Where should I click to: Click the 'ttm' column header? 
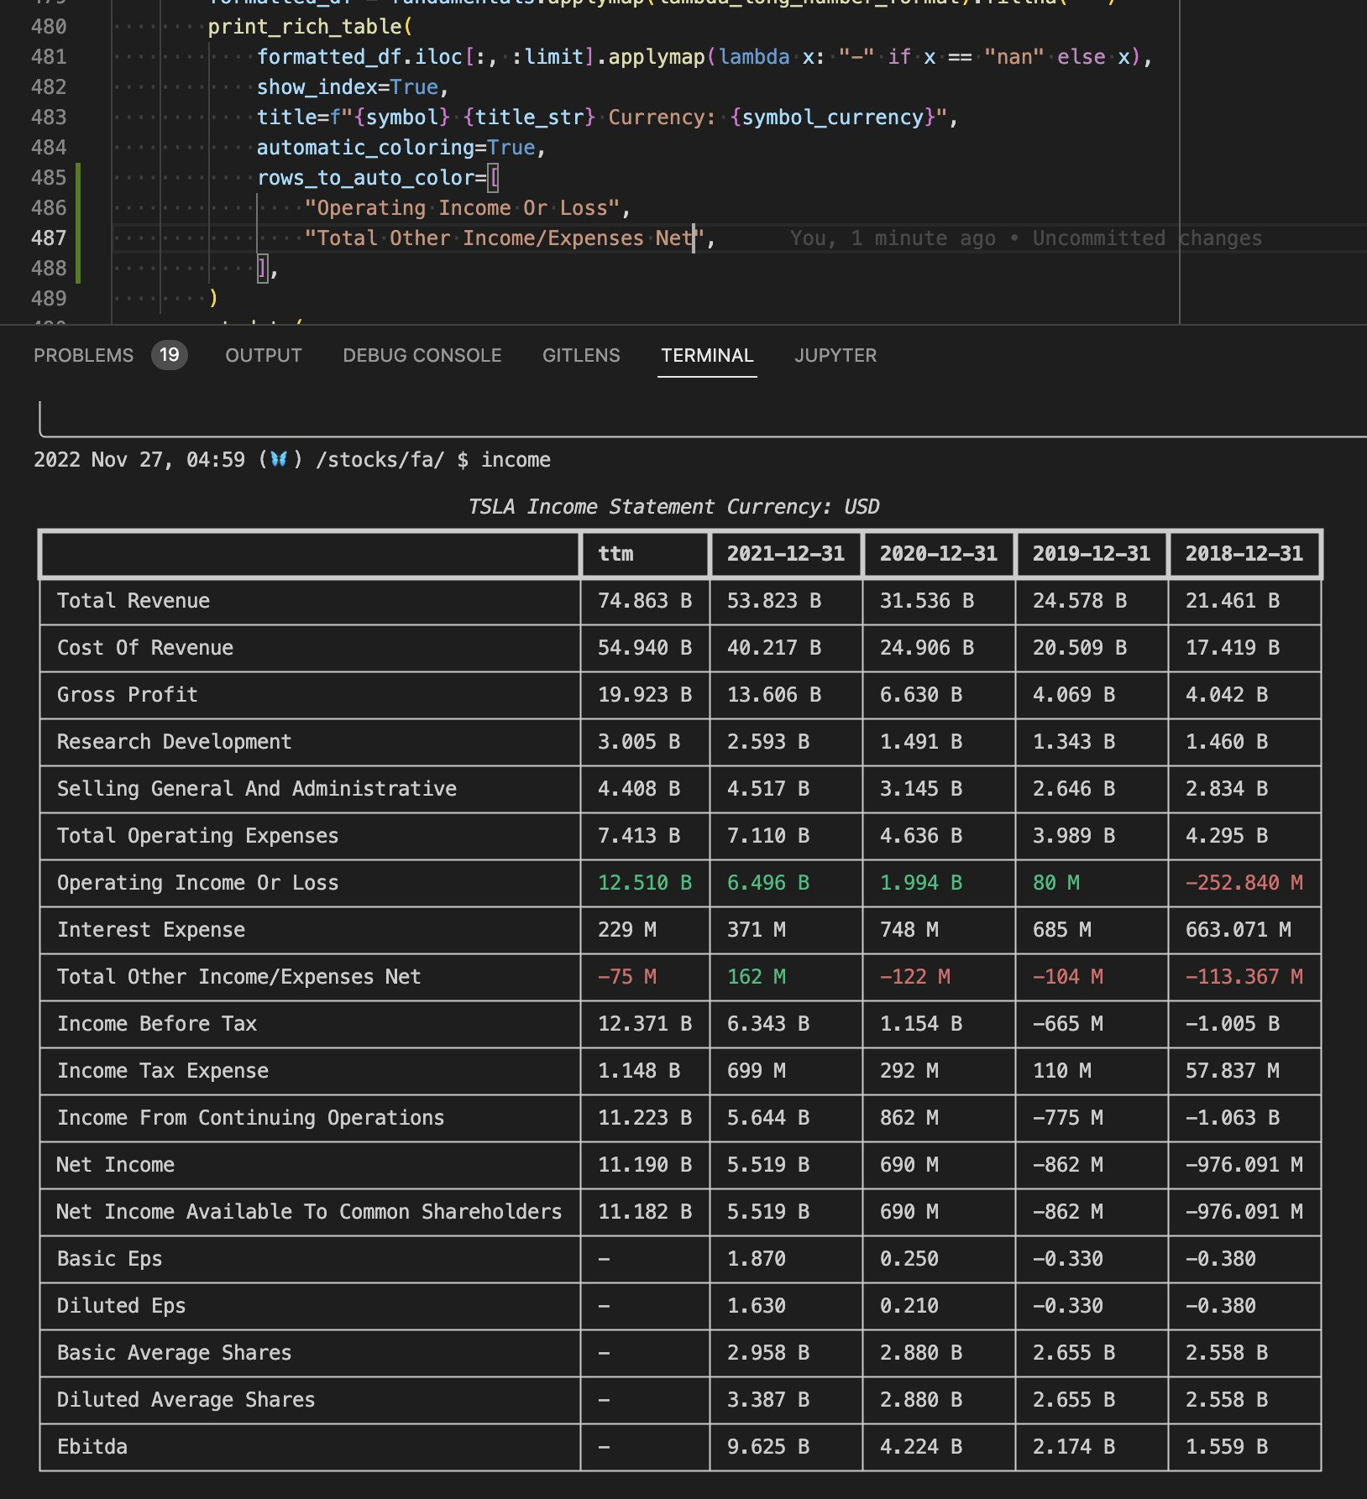coord(615,554)
